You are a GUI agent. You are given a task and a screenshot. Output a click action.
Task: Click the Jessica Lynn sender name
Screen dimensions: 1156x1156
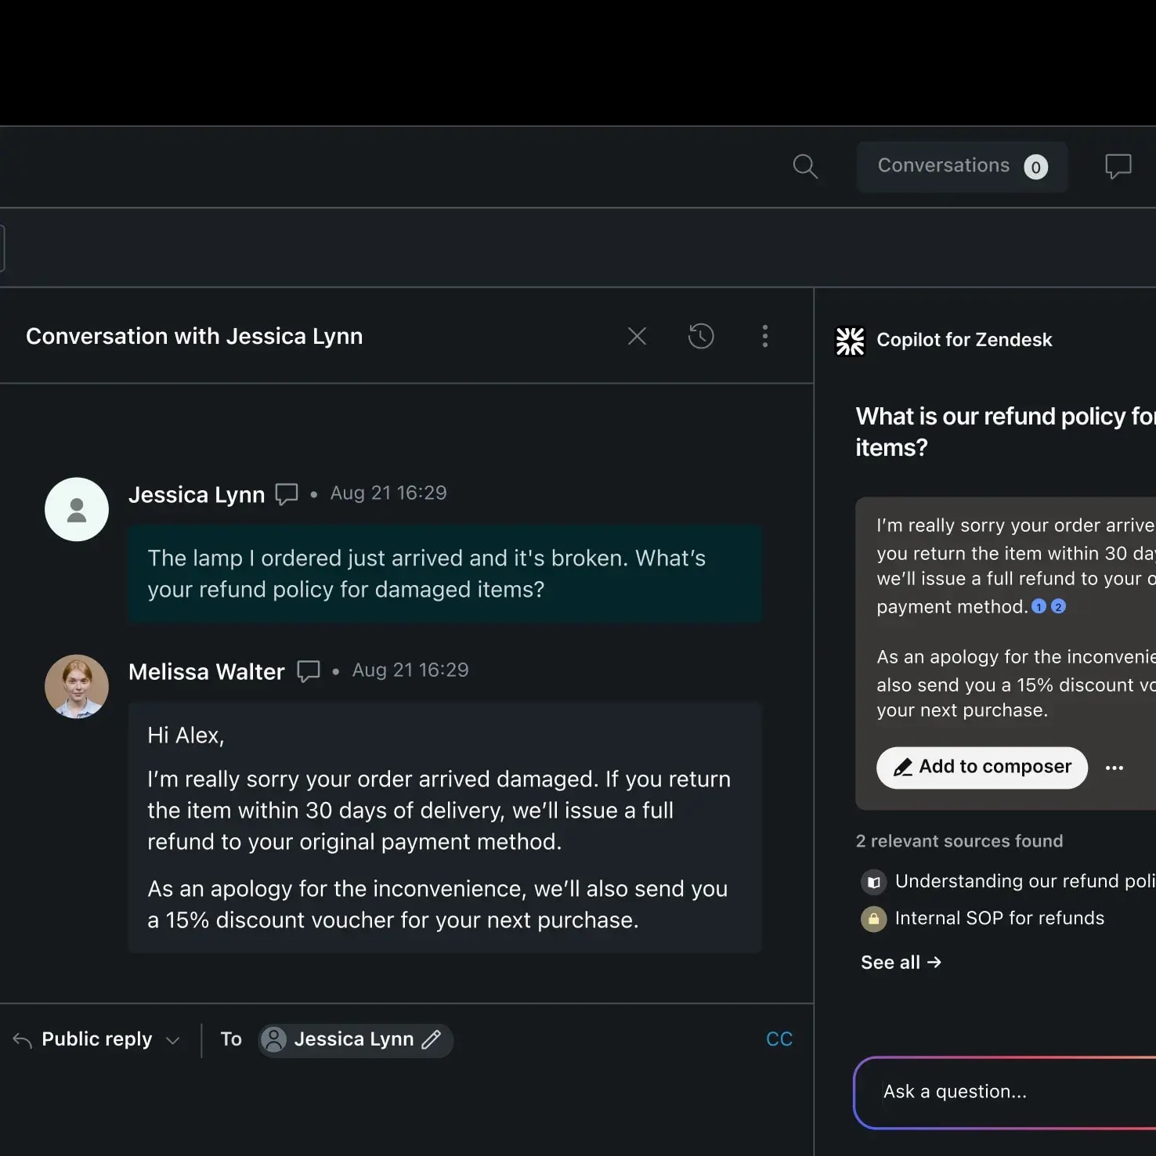[x=197, y=495]
